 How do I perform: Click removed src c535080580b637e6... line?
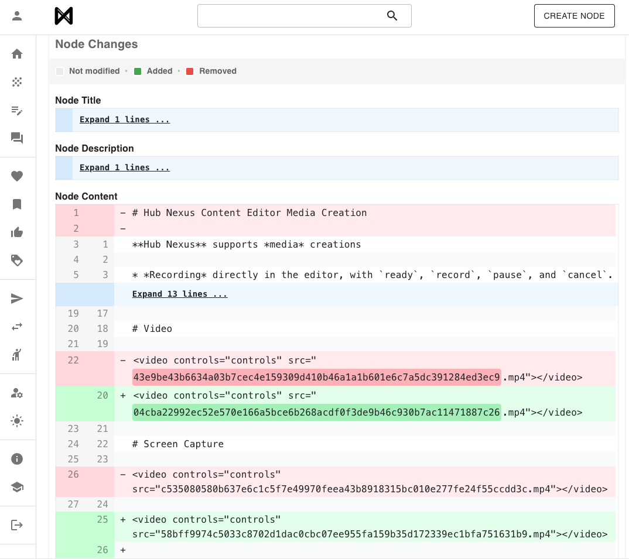click(370, 489)
